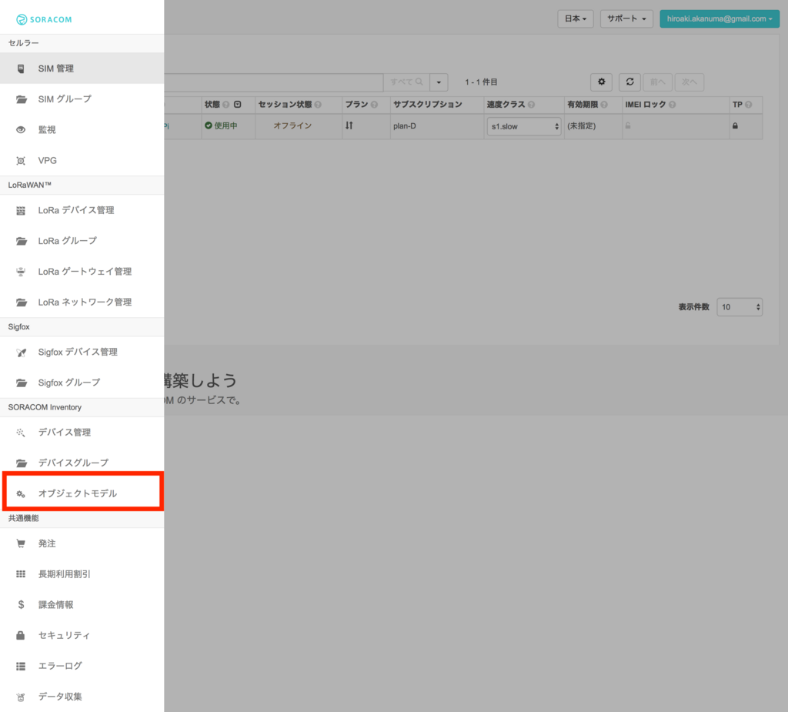Click the IMEI lock icon in row

(x=628, y=125)
